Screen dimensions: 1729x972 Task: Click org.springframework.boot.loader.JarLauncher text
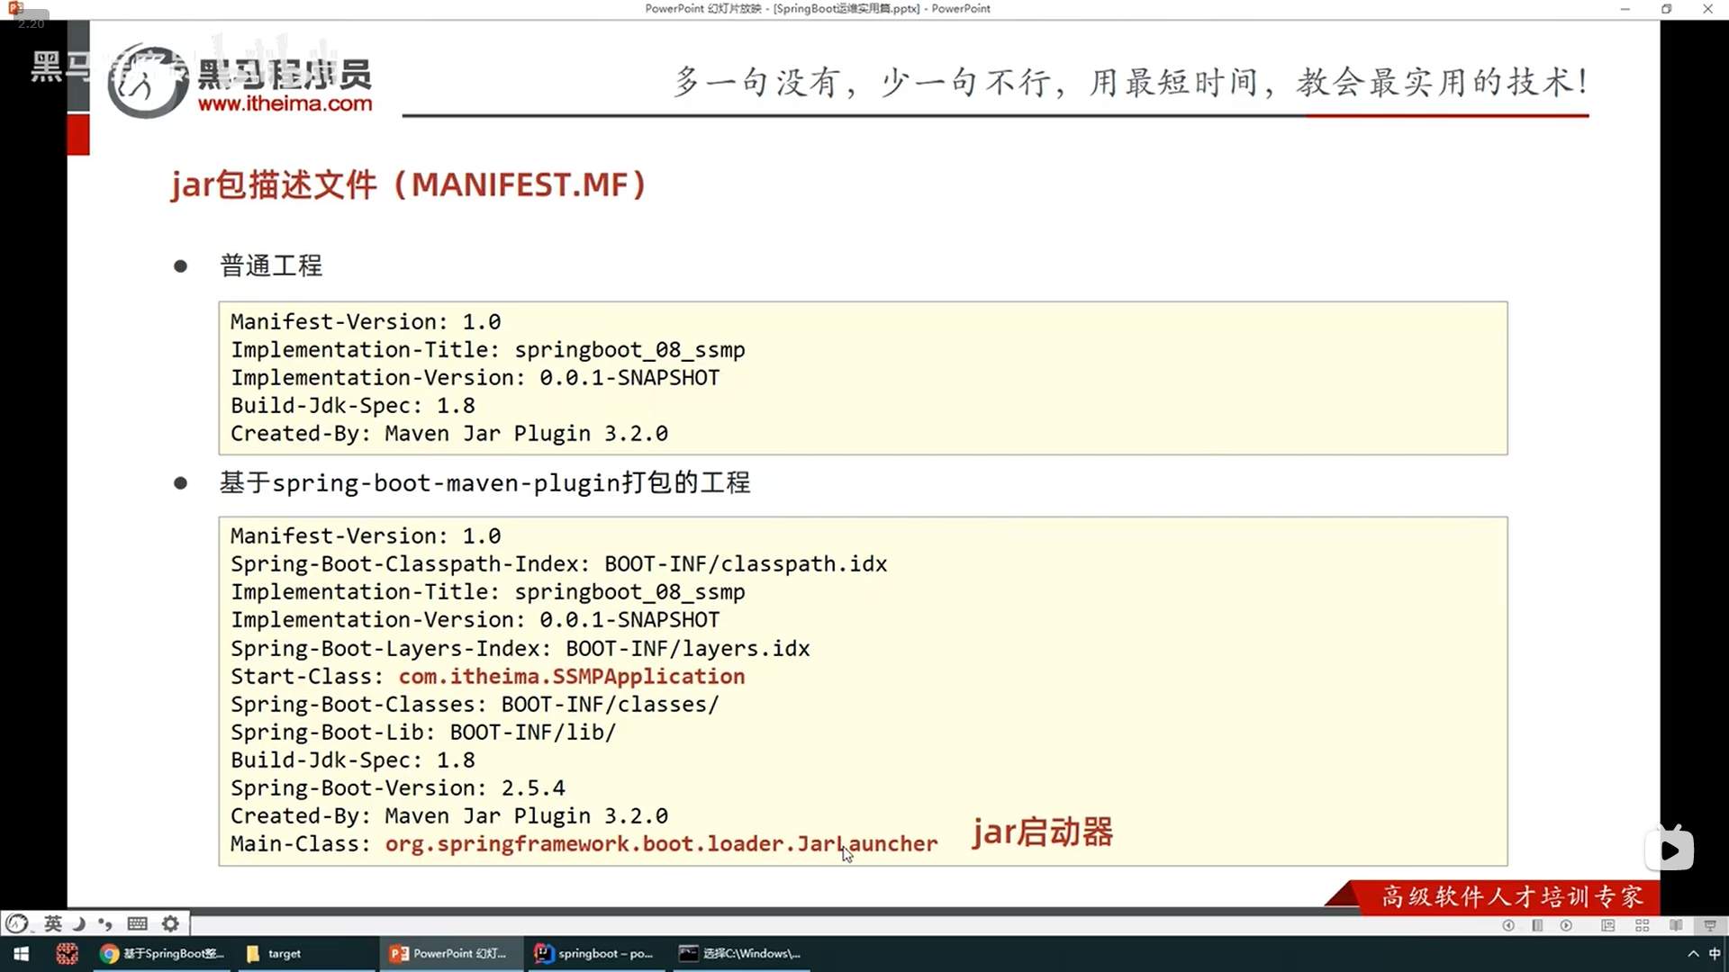click(x=661, y=843)
